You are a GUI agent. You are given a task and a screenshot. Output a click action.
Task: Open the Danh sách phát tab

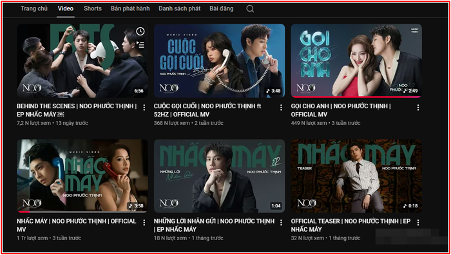point(180,8)
